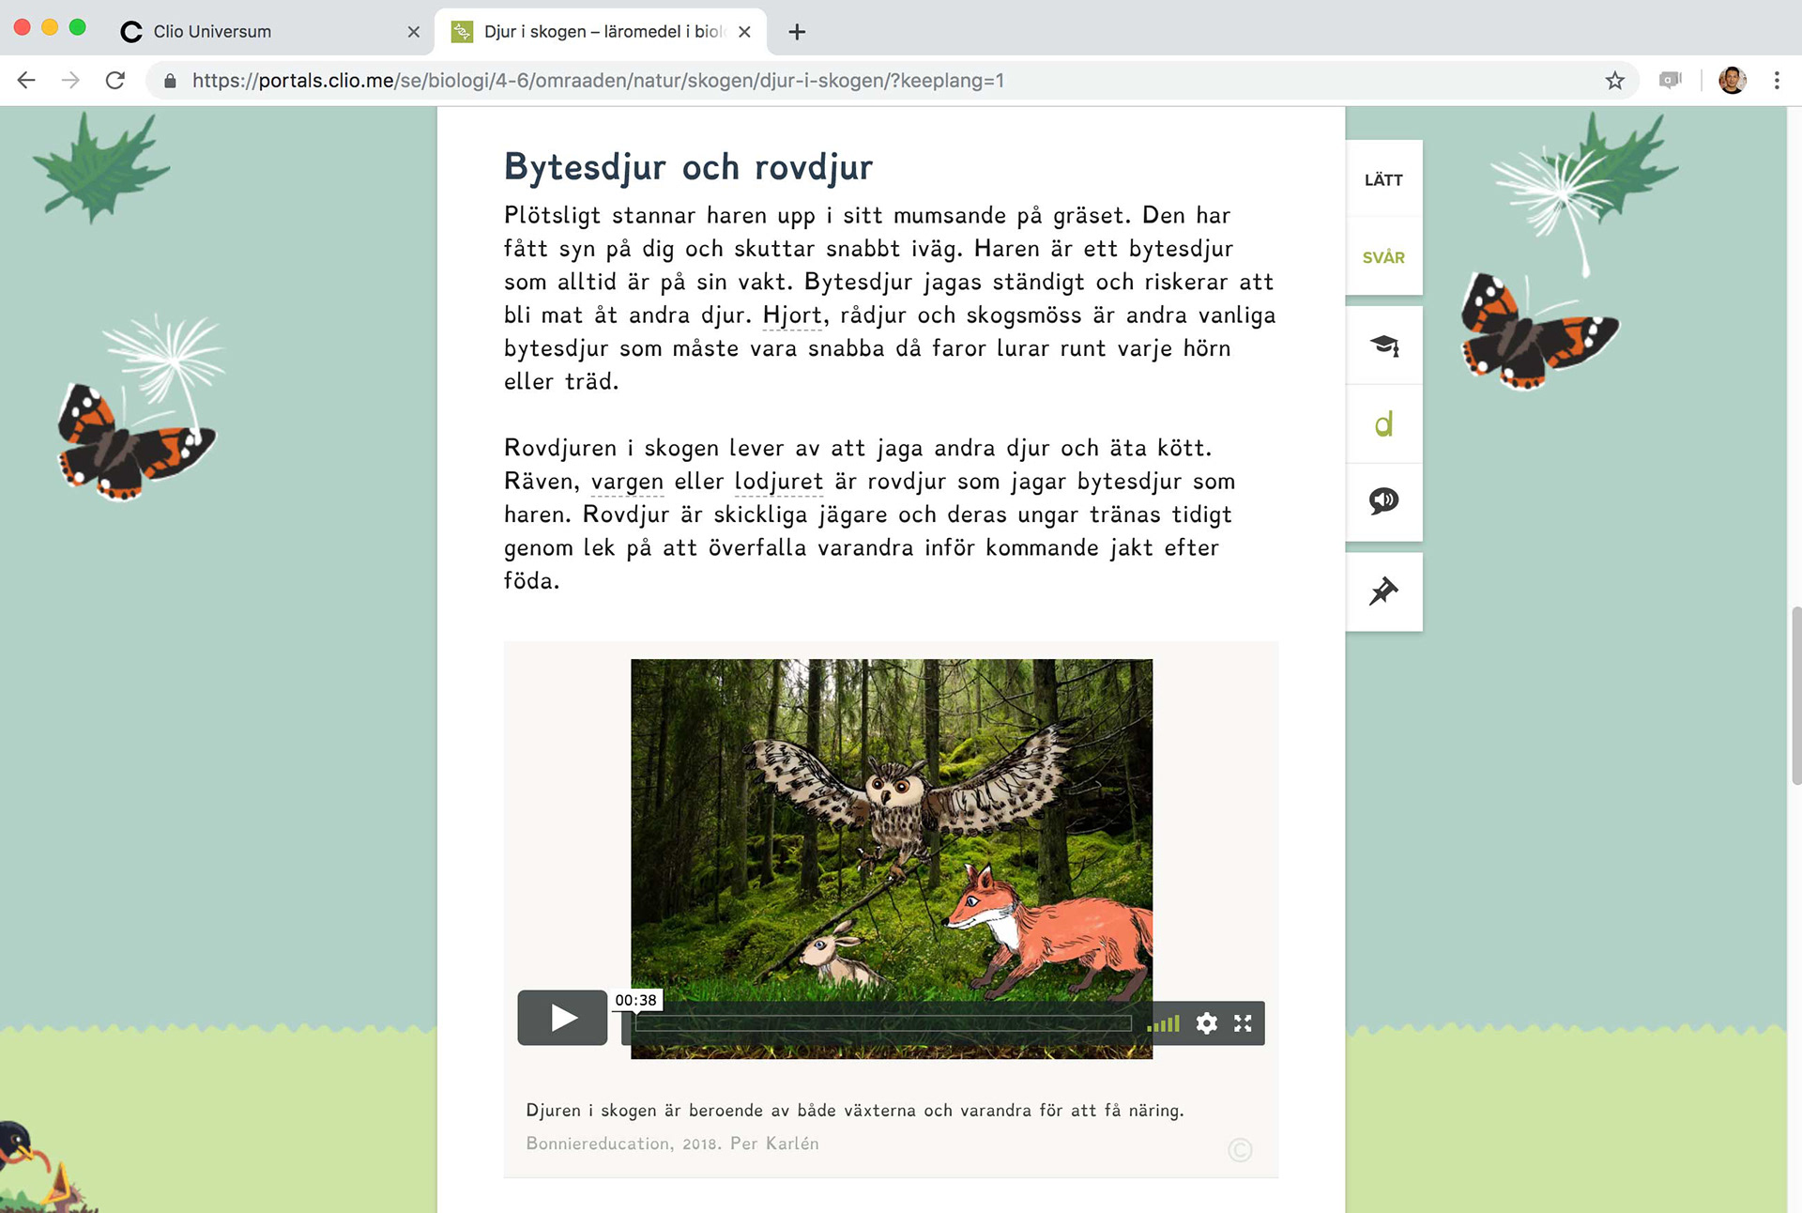Click the underlined word lodjuret
This screenshot has height=1213, width=1802.
(778, 482)
